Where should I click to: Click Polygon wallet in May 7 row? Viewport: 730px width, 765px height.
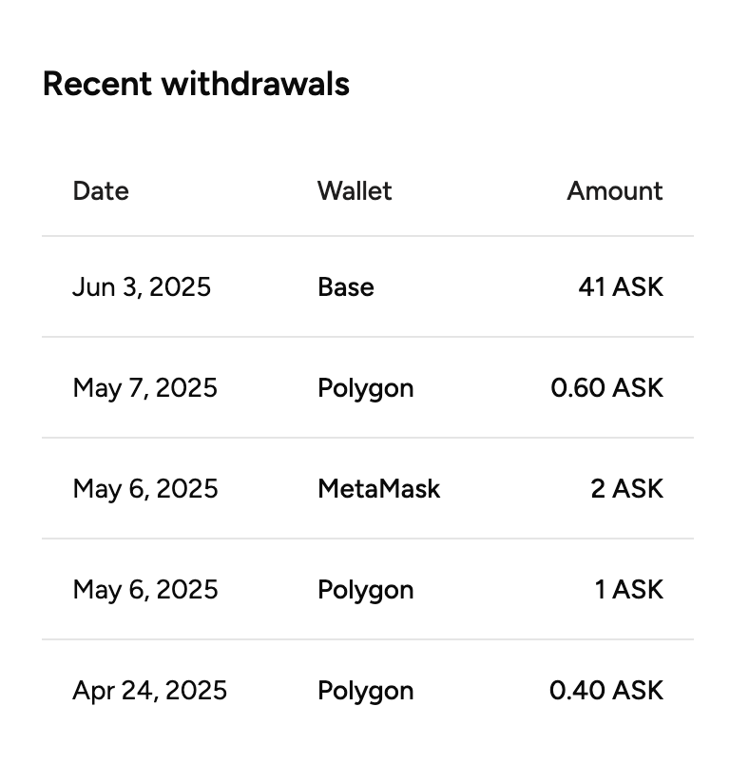coord(366,388)
